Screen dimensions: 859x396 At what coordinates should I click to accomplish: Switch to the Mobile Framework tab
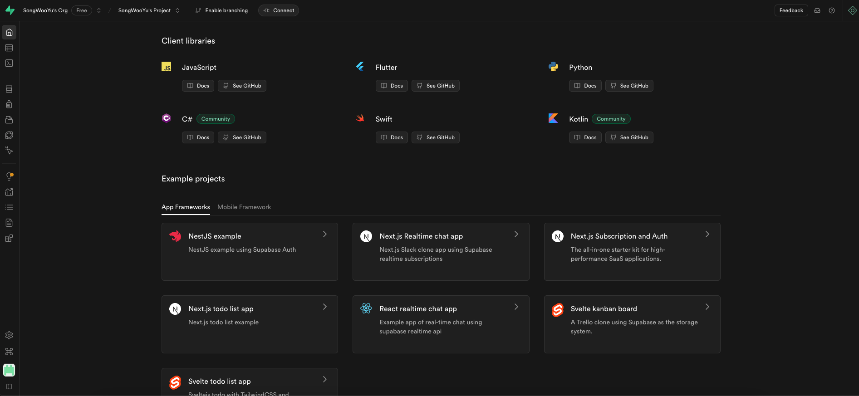[x=244, y=207]
